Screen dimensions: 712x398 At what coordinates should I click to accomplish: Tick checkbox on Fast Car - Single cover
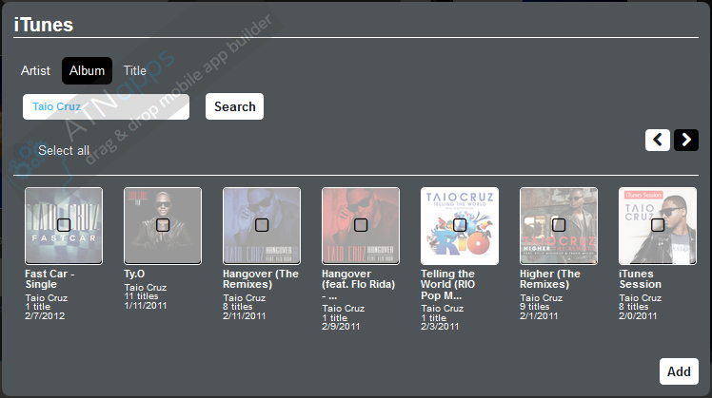[64, 225]
